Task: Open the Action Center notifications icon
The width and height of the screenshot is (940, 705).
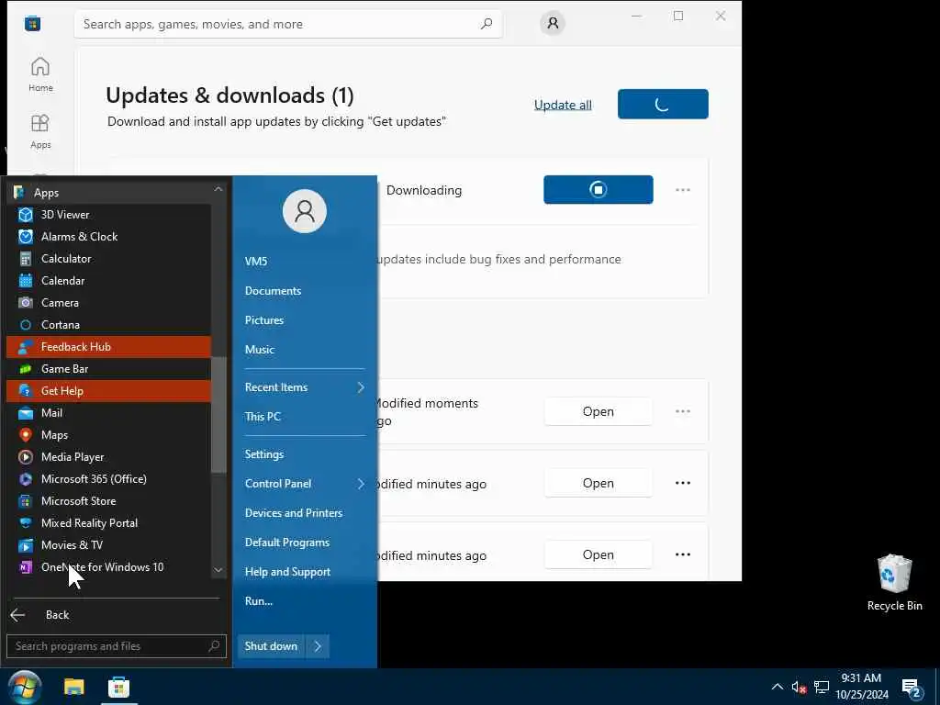Action: 912,688
